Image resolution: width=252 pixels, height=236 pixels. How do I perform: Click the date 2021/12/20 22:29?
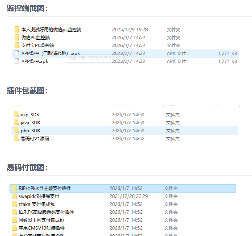(x=128, y=196)
